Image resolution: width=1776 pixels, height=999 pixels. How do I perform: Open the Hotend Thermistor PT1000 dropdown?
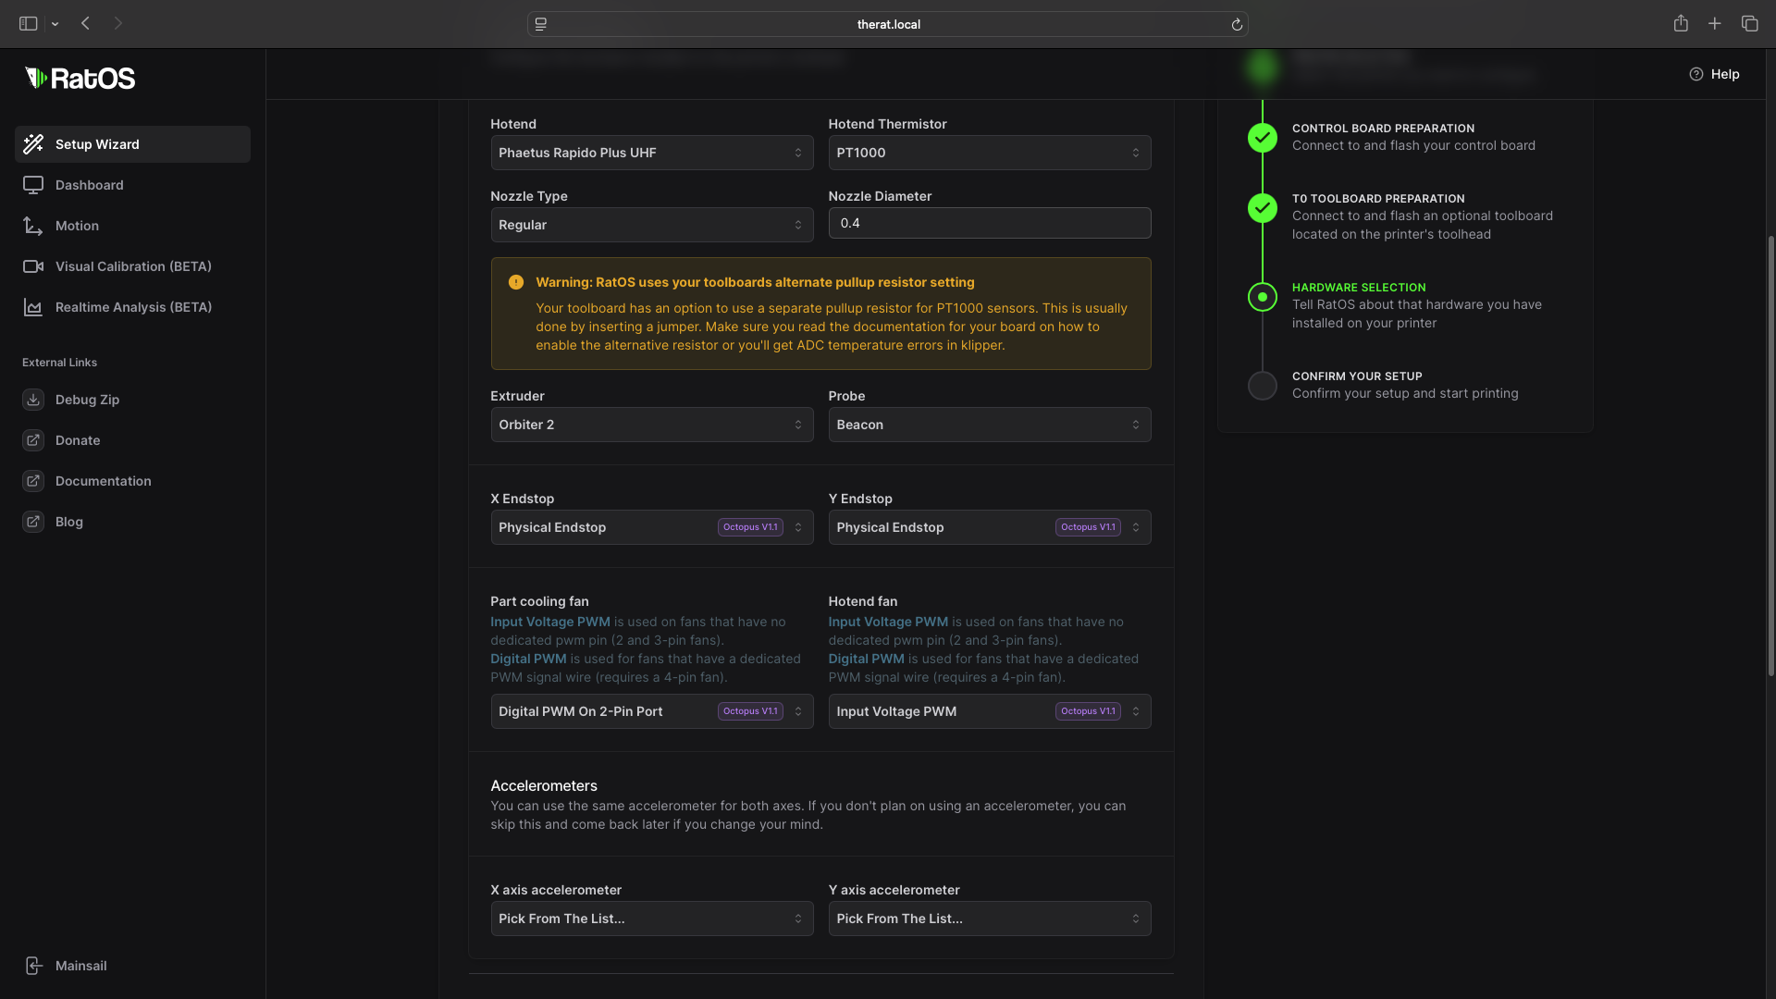[x=989, y=153]
